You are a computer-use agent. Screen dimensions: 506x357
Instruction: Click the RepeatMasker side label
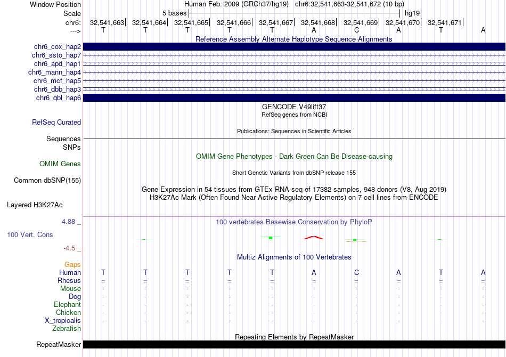(x=59, y=345)
